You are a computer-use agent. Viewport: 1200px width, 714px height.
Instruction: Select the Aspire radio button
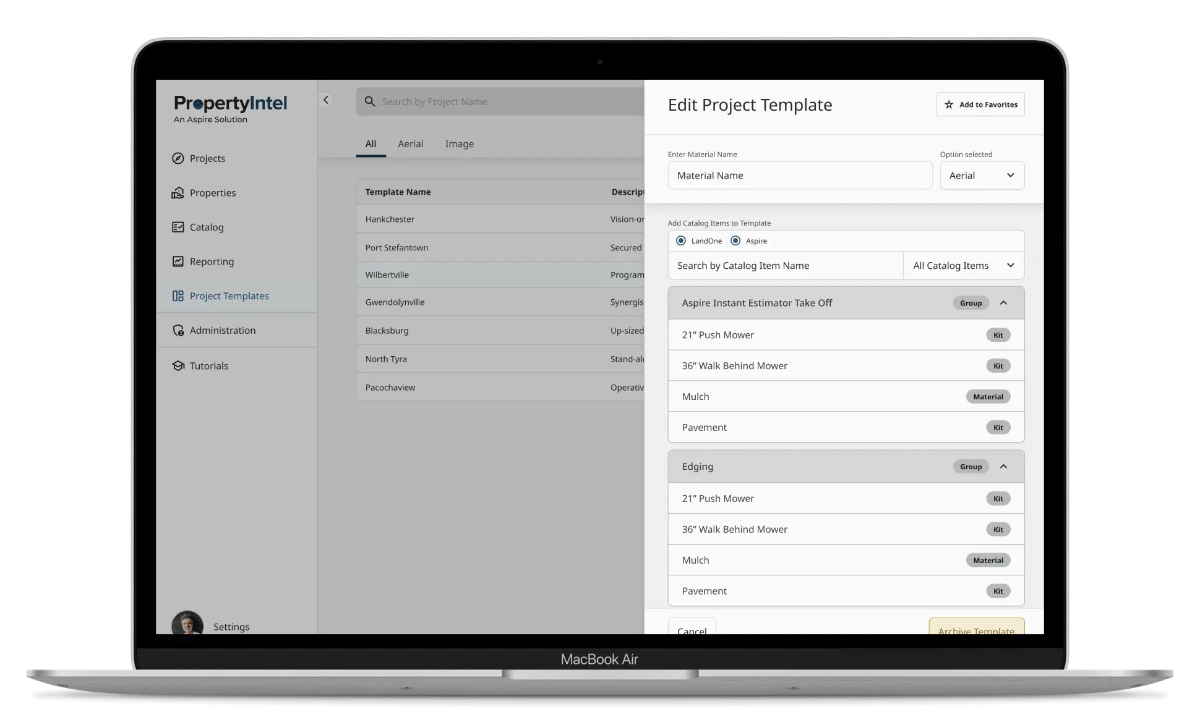735,240
